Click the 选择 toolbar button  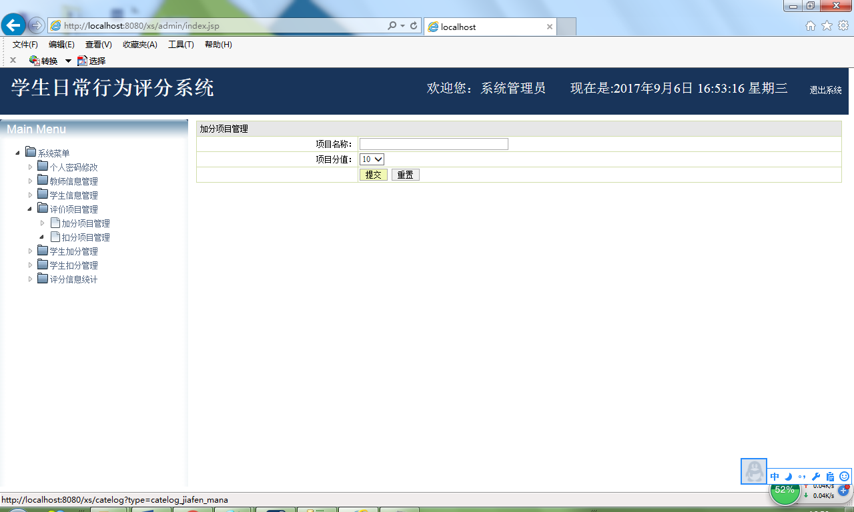click(x=91, y=61)
